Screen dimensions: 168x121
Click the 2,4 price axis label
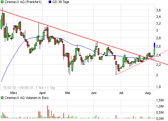tap(158, 55)
